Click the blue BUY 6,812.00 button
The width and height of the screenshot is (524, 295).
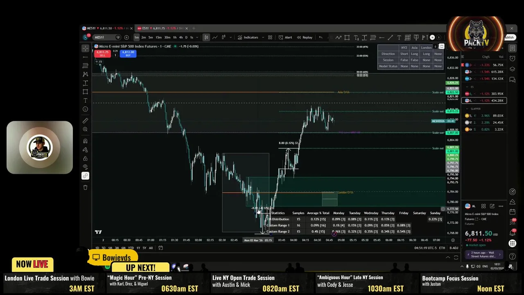point(128,54)
